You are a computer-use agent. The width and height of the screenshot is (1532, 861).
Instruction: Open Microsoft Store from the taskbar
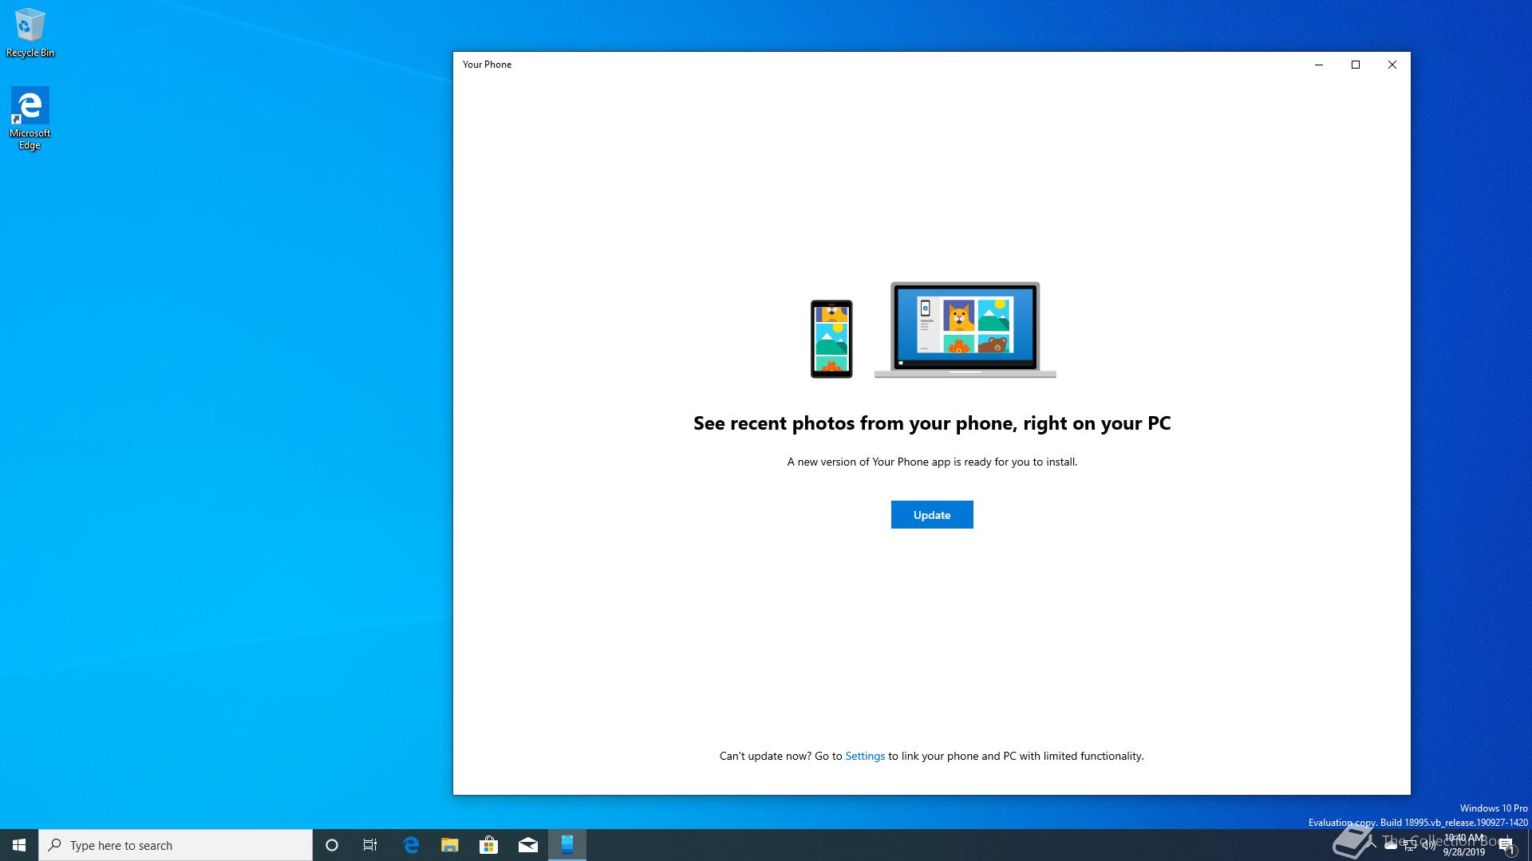click(488, 845)
